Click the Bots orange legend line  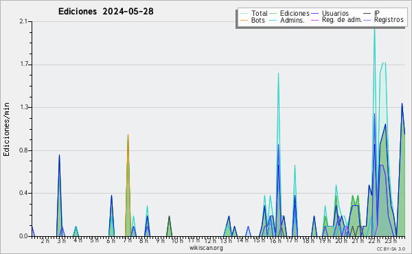pyautogui.click(x=244, y=20)
